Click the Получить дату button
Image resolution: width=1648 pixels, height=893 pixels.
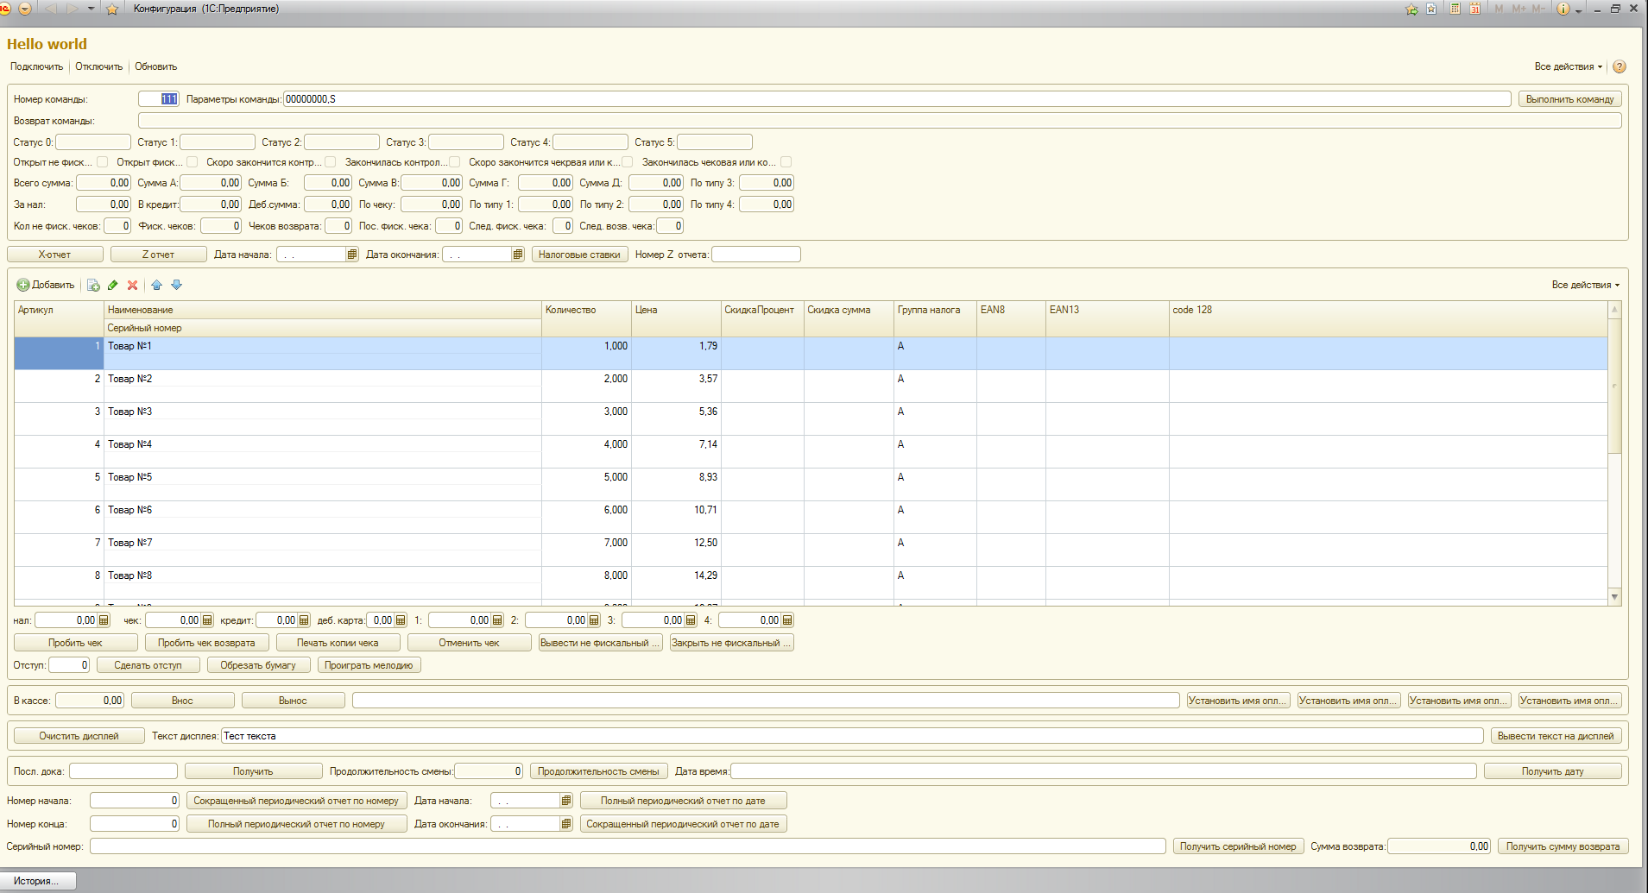click(x=1552, y=771)
